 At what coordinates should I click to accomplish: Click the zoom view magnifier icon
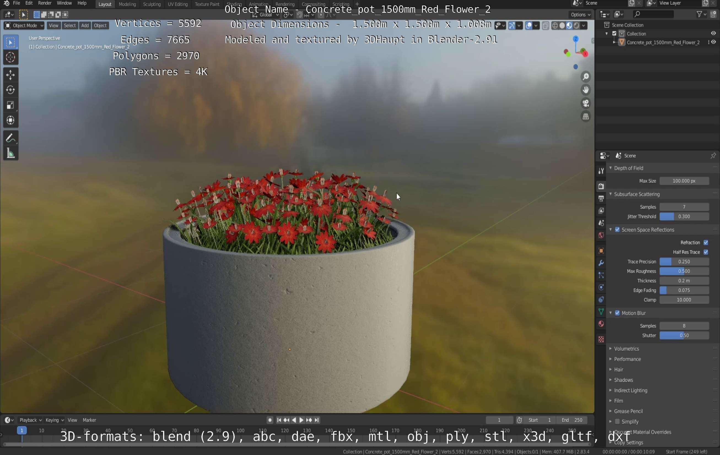pos(586,77)
